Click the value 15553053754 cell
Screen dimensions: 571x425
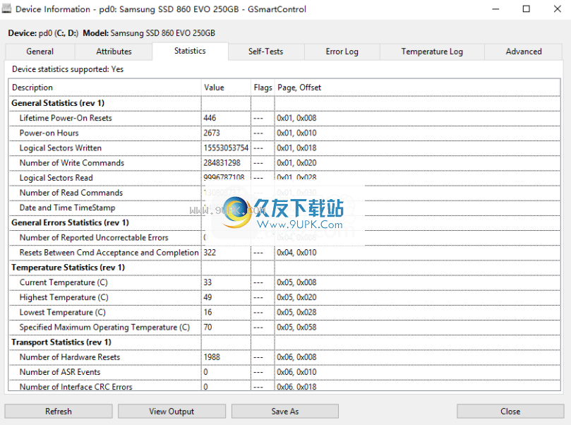(226, 148)
